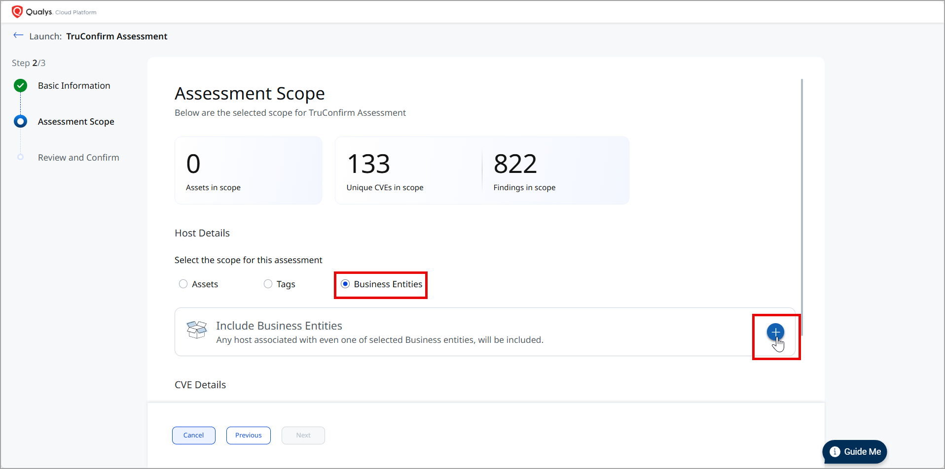Click the Next button
This screenshot has width=945, height=469.
[303, 435]
